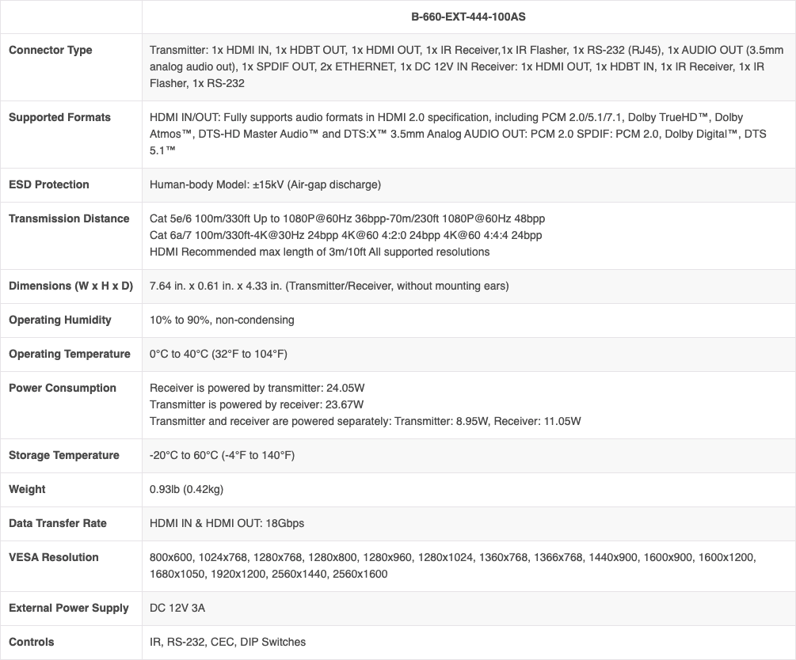Image resolution: width=796 pixels, height=660 pixels.
Task: Click the Operating Temperature row label
Action: (70, 354)
